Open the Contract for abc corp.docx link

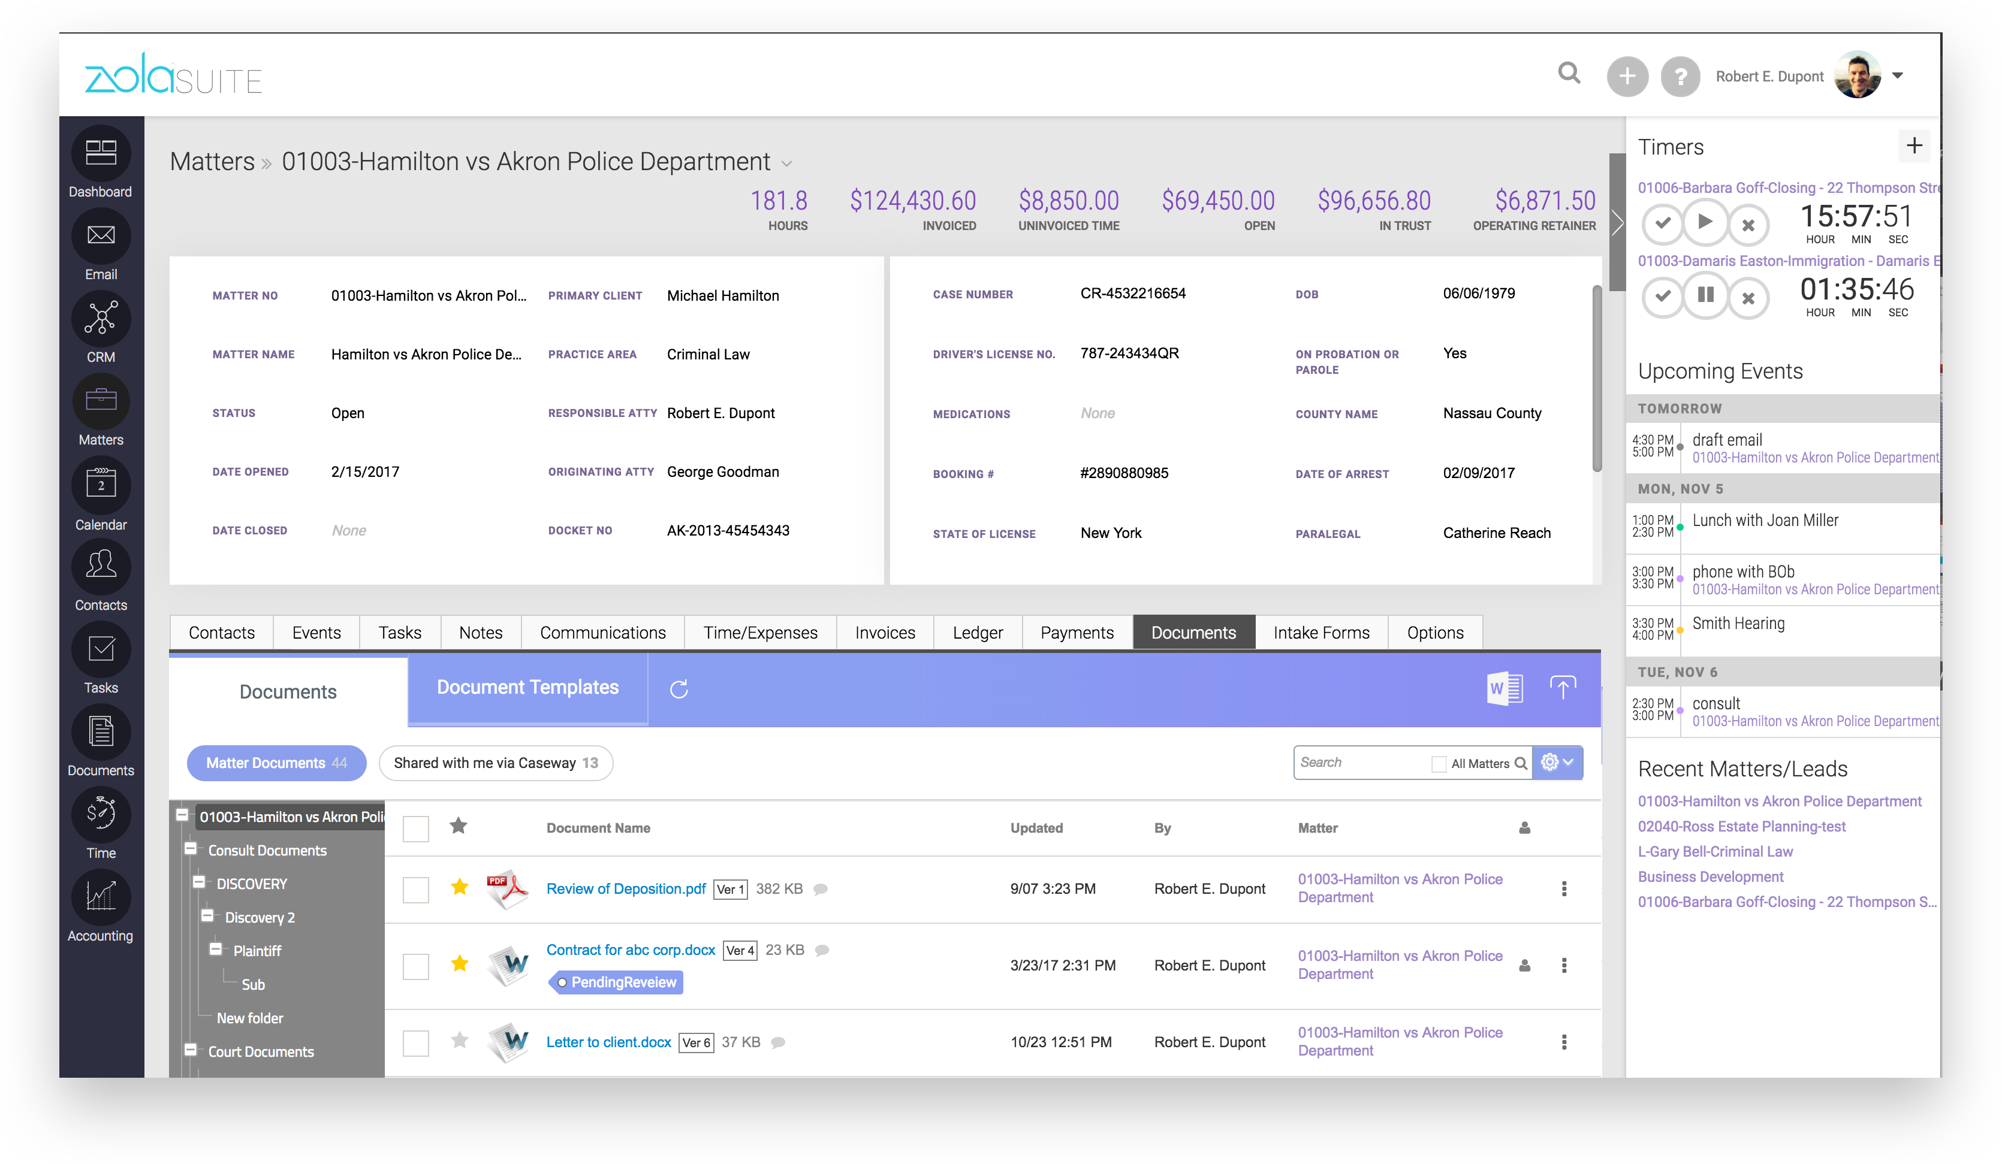tap(630, 950)
